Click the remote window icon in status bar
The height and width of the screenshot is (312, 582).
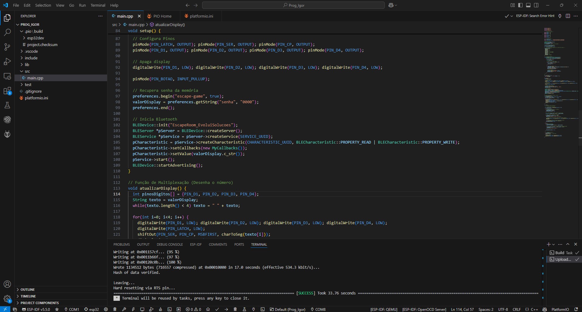tap(5, 309)
